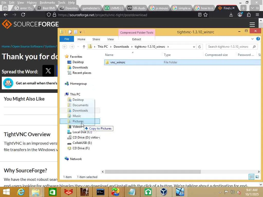Viewport: 263px width, 197px height.
Task: Open the View ribbon tab in Explorer
Action: tap(110, 39)
